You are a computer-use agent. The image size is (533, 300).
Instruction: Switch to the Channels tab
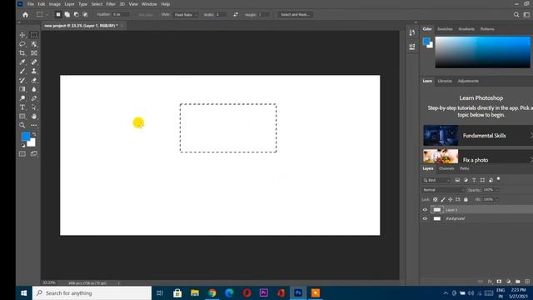(446, 168)
